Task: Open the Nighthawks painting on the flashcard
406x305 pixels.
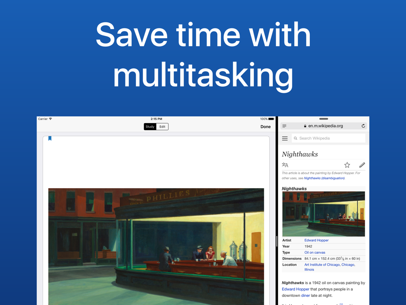Action: [x=156, y=246]
